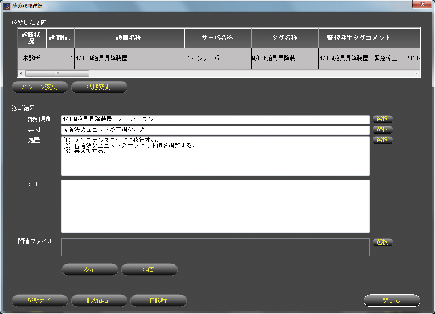Select the M/B M治具昇降装置 設備名称 cell
The height and width of the screenshot is (314, 435).
(x=129, y=58)
